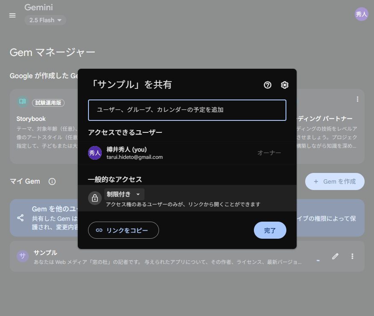374x316 pixels.
Task: Click the book icon on the Storybook card
Action: 22,102
